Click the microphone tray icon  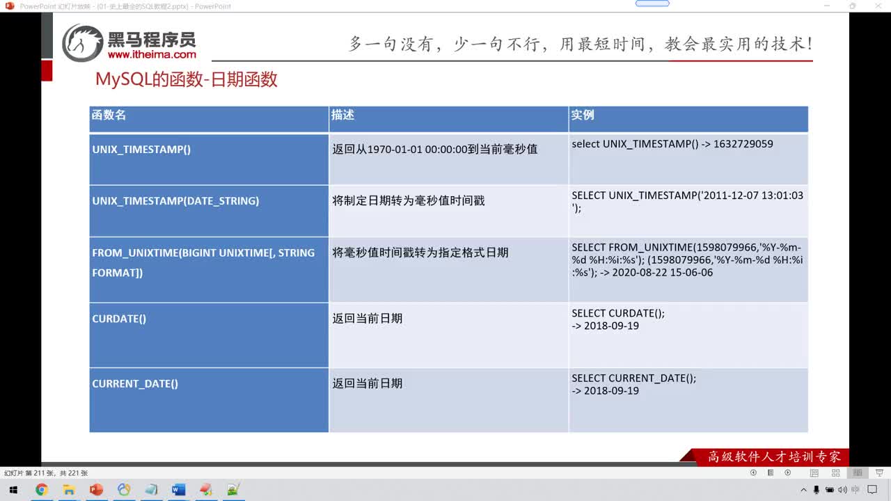(x=817, y=490)
